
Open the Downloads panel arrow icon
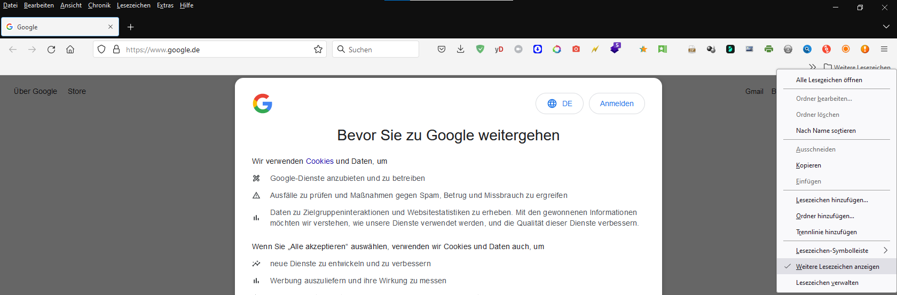click(461, 49)
